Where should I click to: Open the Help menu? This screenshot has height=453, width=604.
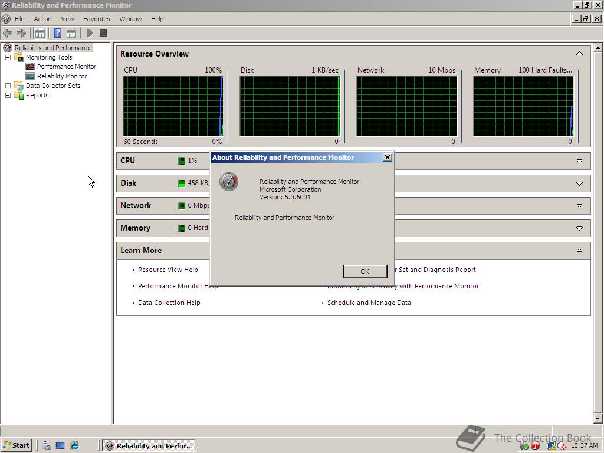point(157,19)
